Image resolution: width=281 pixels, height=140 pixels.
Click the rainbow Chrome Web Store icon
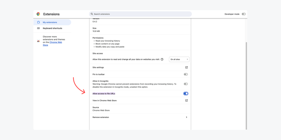tap(39, 41)
